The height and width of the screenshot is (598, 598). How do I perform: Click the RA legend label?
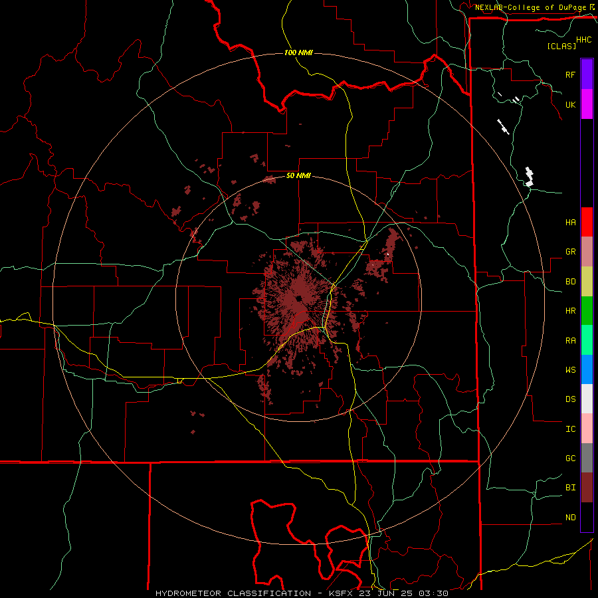(x=570, y=340)
